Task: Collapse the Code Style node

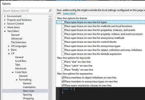Action: (x=13, y=72)
